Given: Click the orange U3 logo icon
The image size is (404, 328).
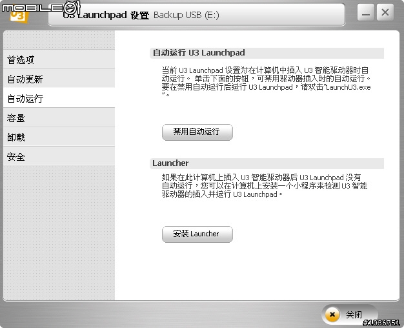Looking at the screenshot, I should tap(19, 17).
